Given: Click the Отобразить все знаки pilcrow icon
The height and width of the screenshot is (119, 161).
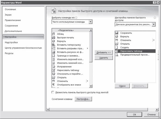Looking at the screenshot, I should (x=53, y=85).
